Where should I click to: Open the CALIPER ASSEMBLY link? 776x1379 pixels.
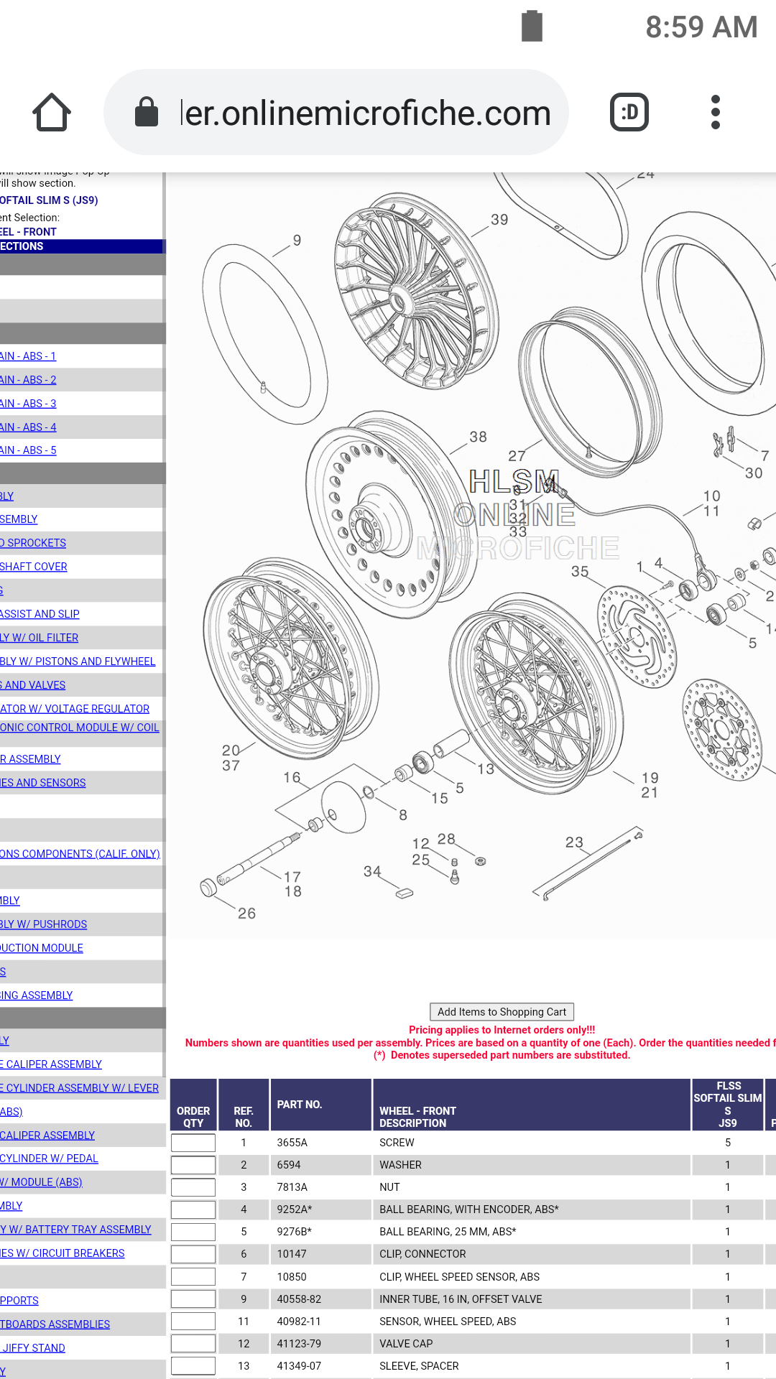coord(47,1136)
